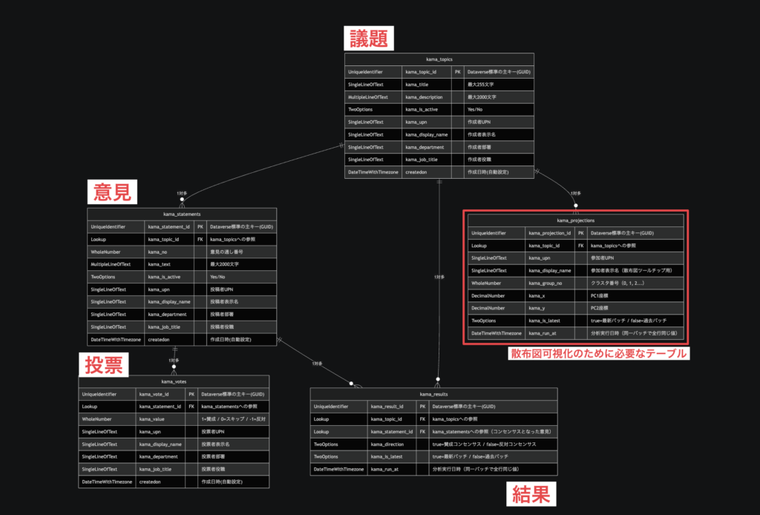
Task: Select the red 意見 label
Action: click(112, 192)
